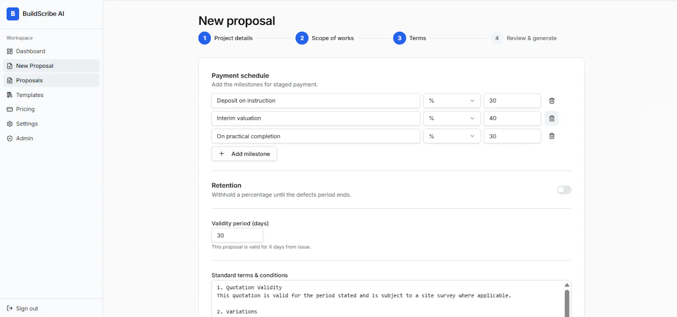Screen dimensions: 677x317
Task: Click the Add milestone button
Action: click(244, 154)
